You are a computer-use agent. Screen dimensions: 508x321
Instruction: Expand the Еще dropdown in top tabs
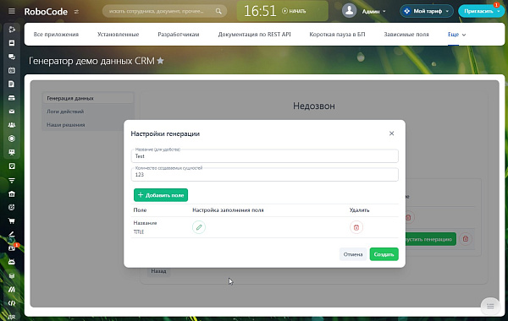[x=456, y=35]
